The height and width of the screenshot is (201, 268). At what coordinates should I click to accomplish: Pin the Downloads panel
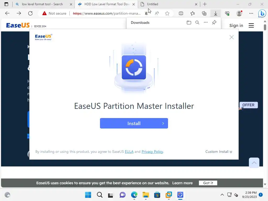coord(214,23)
